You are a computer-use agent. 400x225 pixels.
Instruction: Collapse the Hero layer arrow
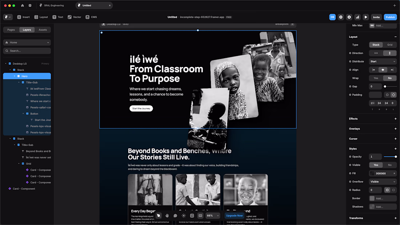(14, 76)
